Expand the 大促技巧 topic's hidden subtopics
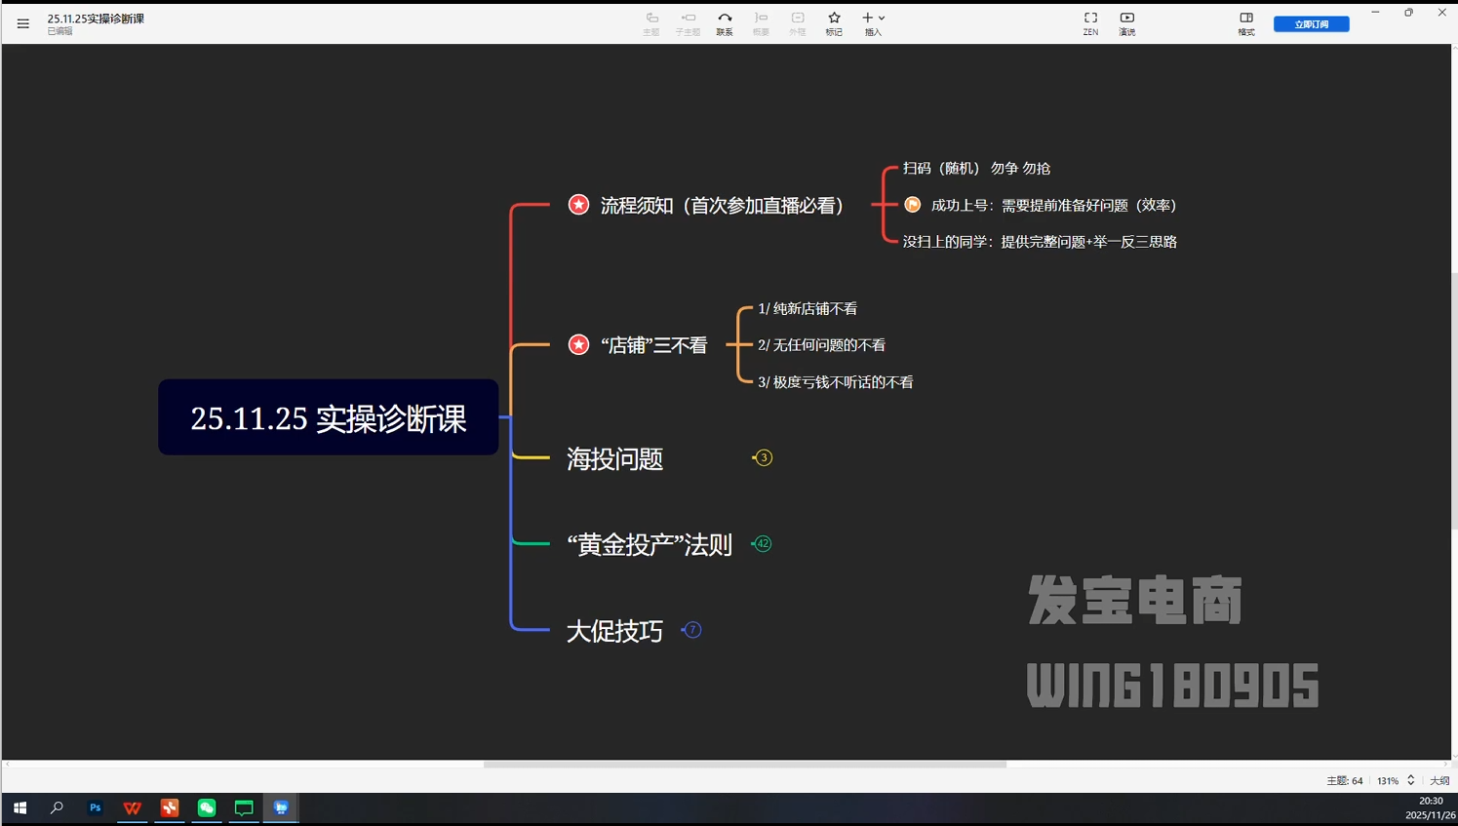Image resolution: width=1458 pixels, height=826 pixels. tap(691, 630)
